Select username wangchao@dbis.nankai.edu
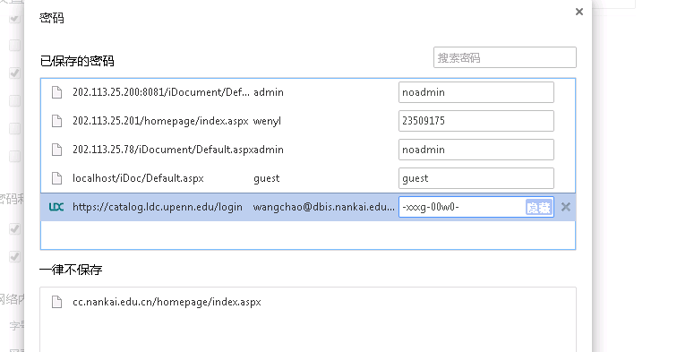This screenshot has height=352, width=677. click(x=324, y=207)
